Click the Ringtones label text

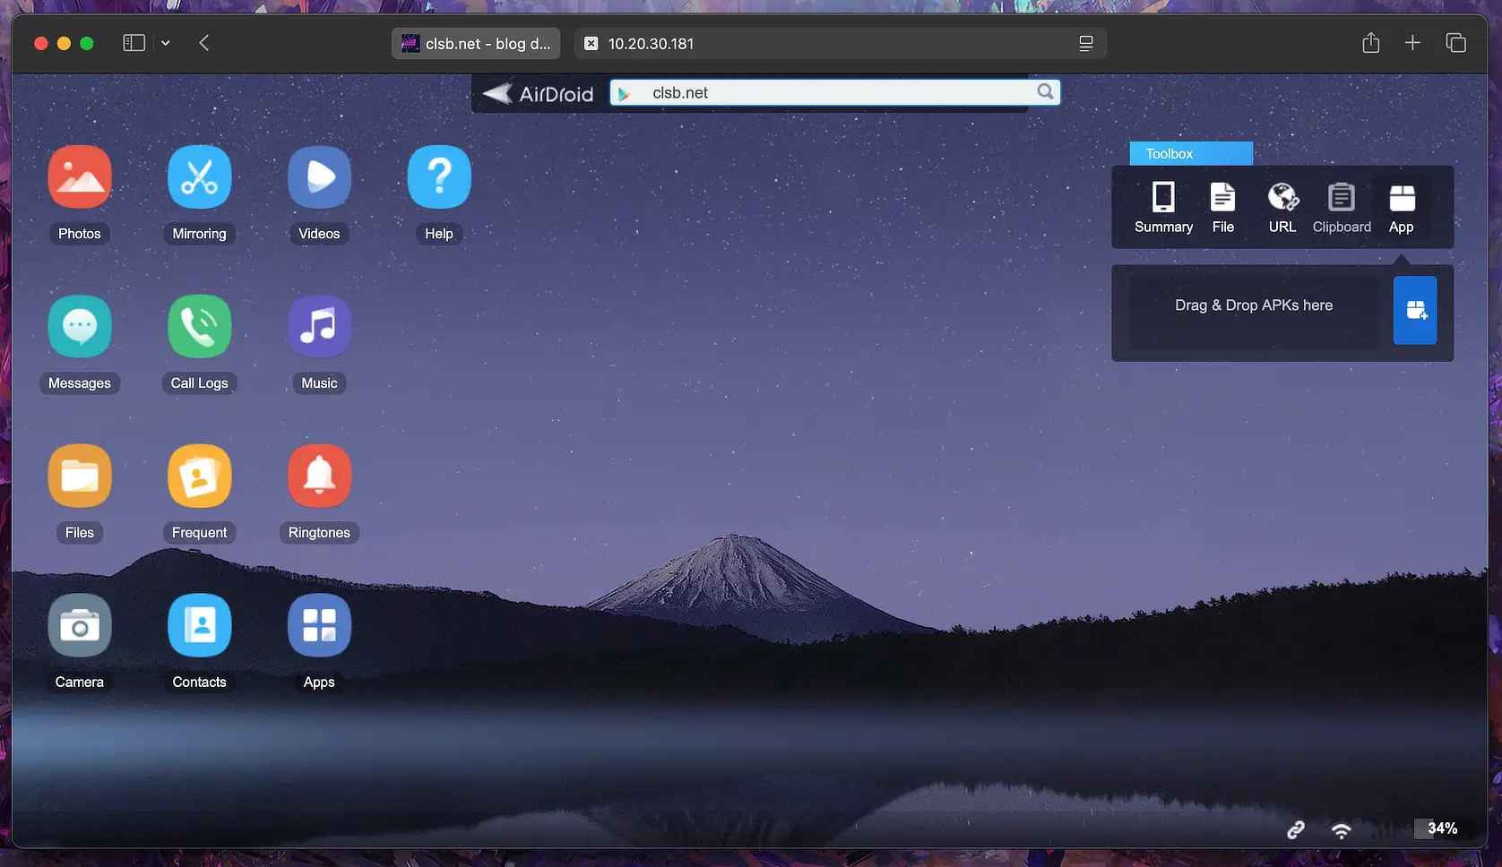(319, 533)
